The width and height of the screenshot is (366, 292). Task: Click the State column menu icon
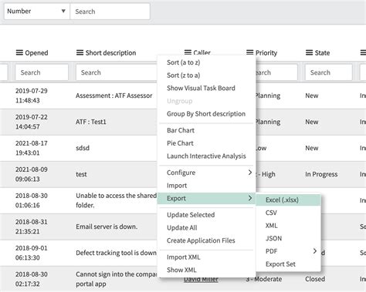309,52
